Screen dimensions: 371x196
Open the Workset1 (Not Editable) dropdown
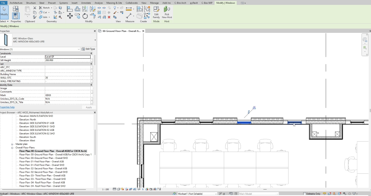coord(216,194)
